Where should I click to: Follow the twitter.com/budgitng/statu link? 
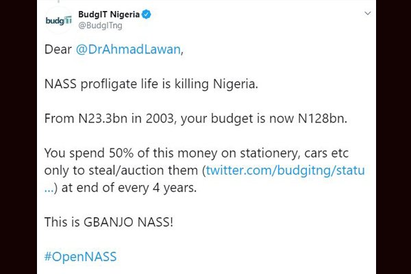(285, 171)
